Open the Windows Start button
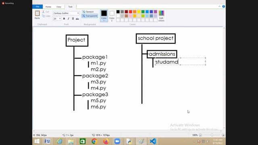Screen dimensions: 258x145 coord(37,141)
